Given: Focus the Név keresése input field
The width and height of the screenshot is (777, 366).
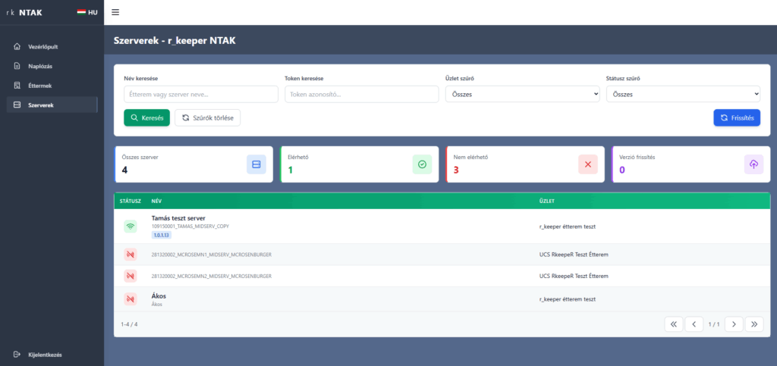Looking at the screenshot, I should pos(200,94).
